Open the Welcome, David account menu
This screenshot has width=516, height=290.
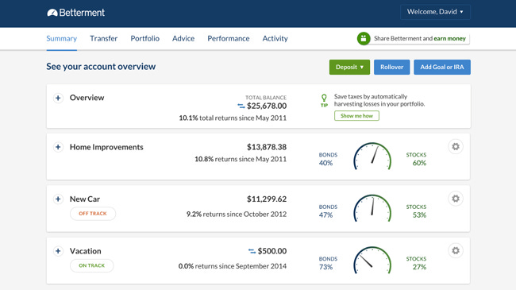point(435,12)
